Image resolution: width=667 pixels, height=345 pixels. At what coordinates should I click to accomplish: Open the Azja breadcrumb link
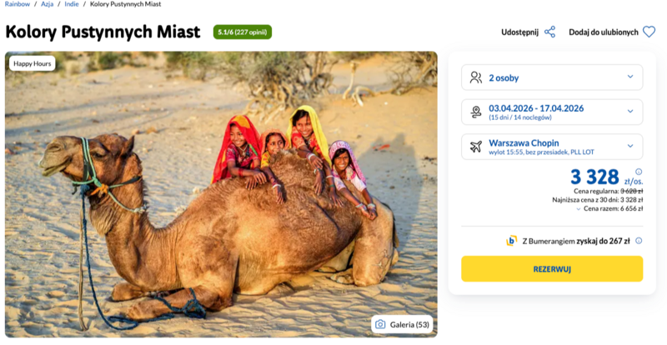[x=48, y=4]
